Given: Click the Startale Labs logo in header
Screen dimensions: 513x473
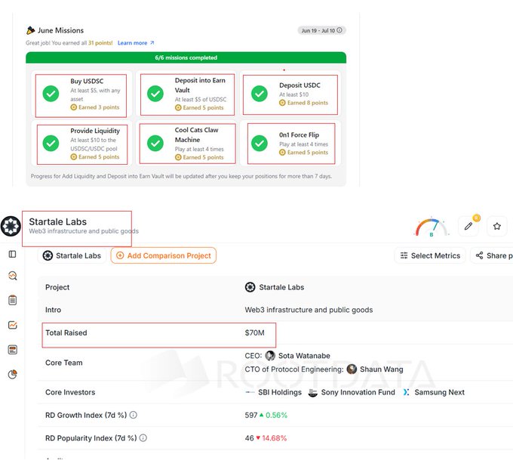Looking at the screenshot, I should coord(11,226).
